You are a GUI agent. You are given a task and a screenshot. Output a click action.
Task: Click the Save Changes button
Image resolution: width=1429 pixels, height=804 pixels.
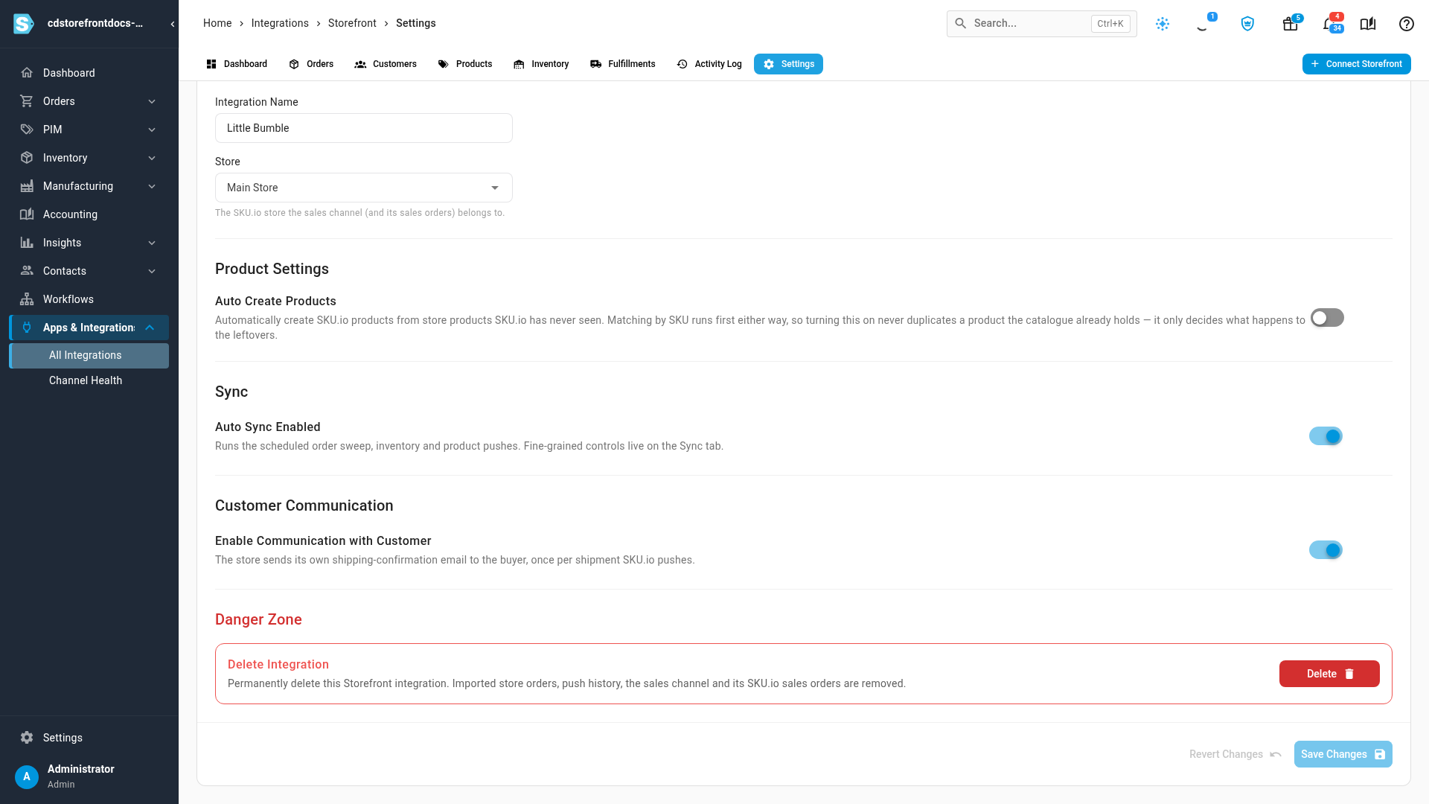tap(1343, 754)
